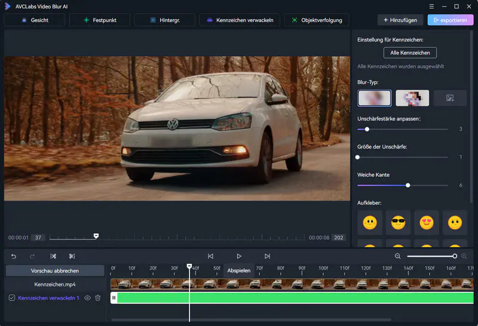Screen dimensions: 478x326
Task: Toggle visibility of Kennzeichen verwackeln 1
Action: click(87, 298)
